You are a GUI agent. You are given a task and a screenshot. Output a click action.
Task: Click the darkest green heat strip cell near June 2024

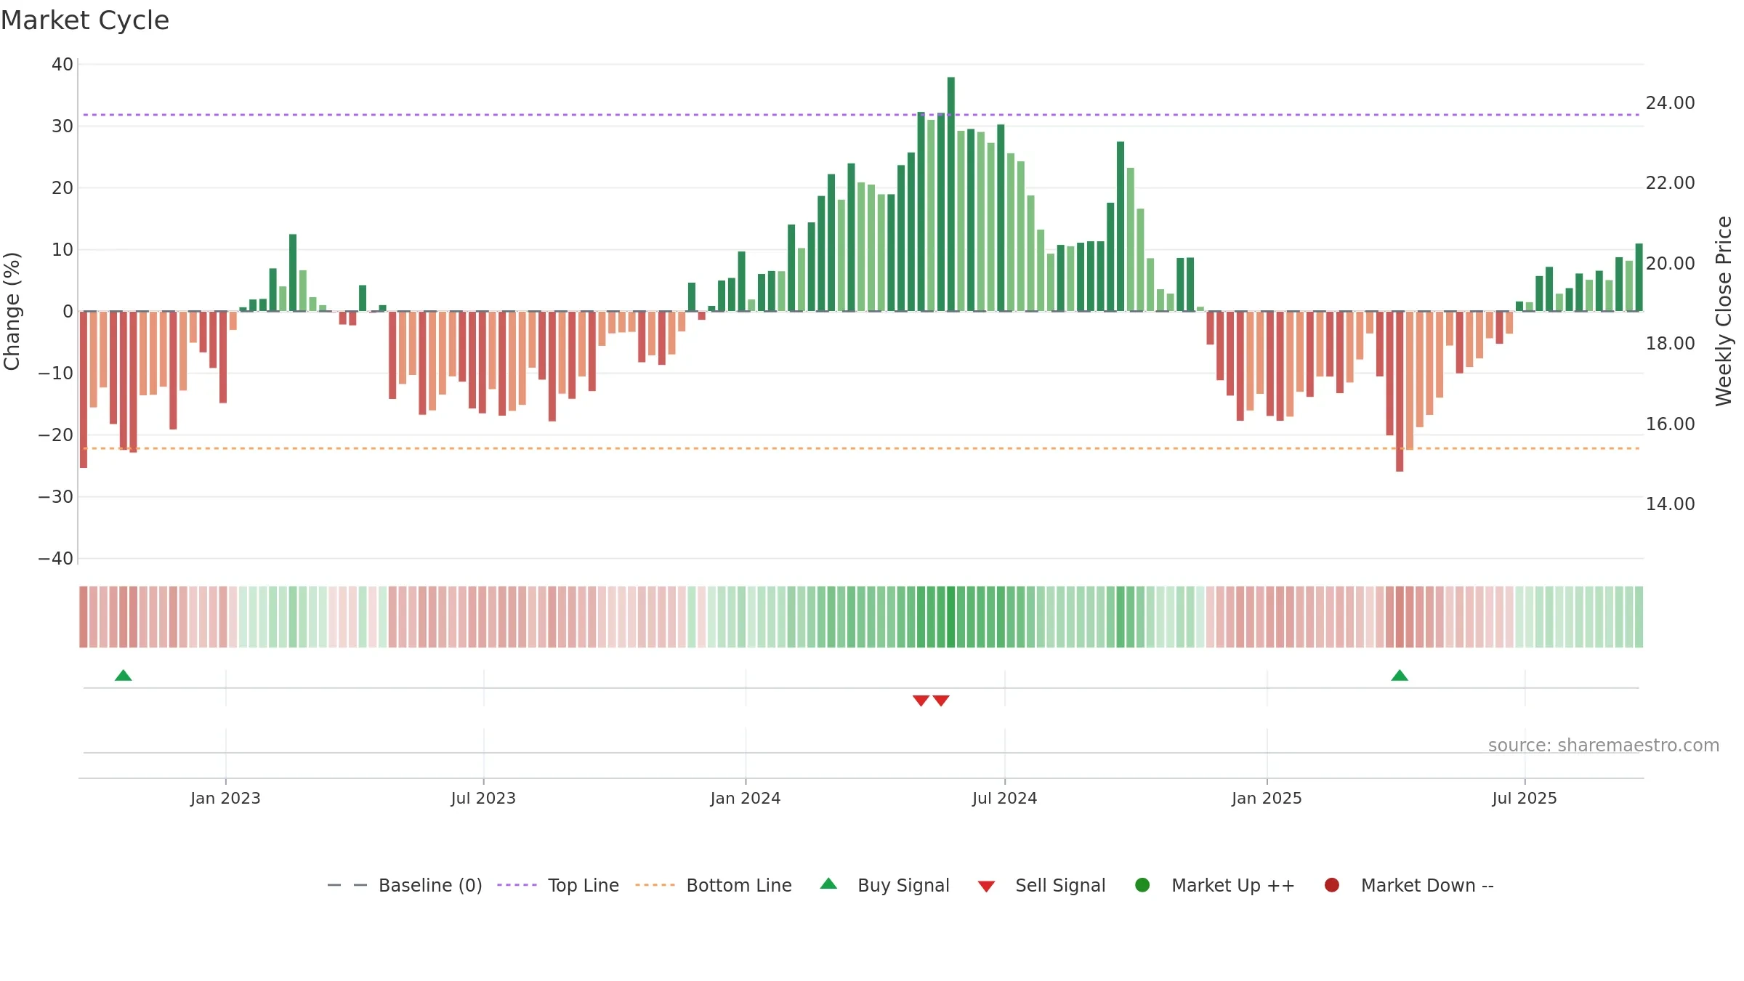click(951, 617)
